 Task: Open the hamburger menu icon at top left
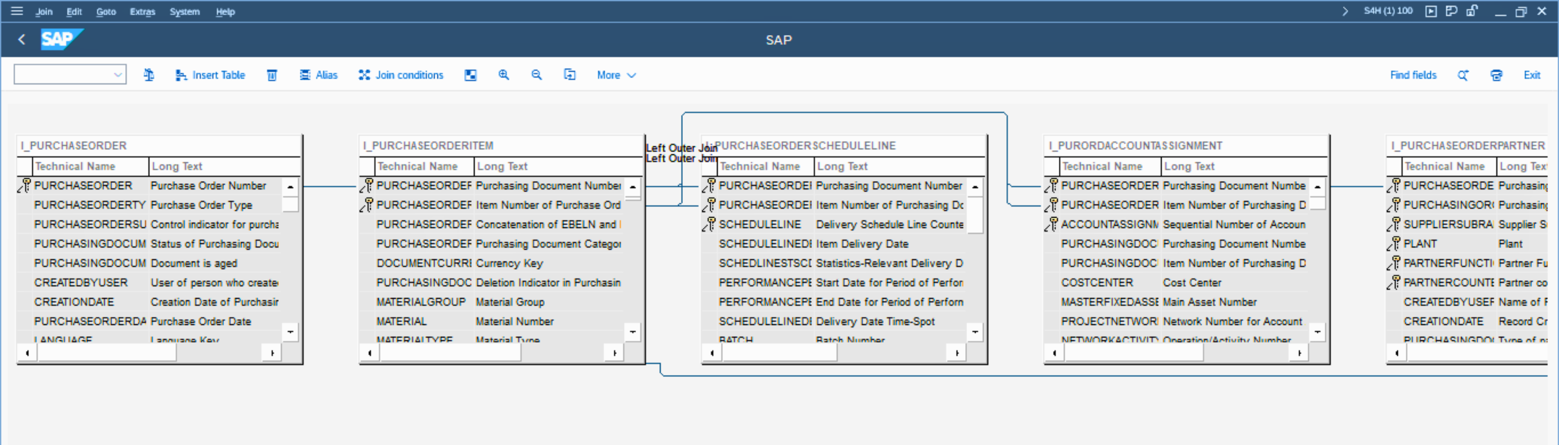pos(17,11)
